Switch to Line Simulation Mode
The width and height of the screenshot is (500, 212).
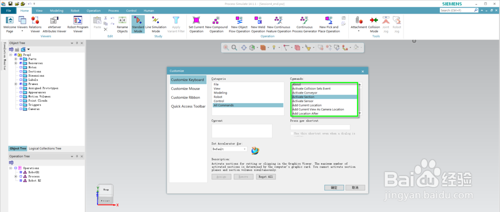[156, 24]
